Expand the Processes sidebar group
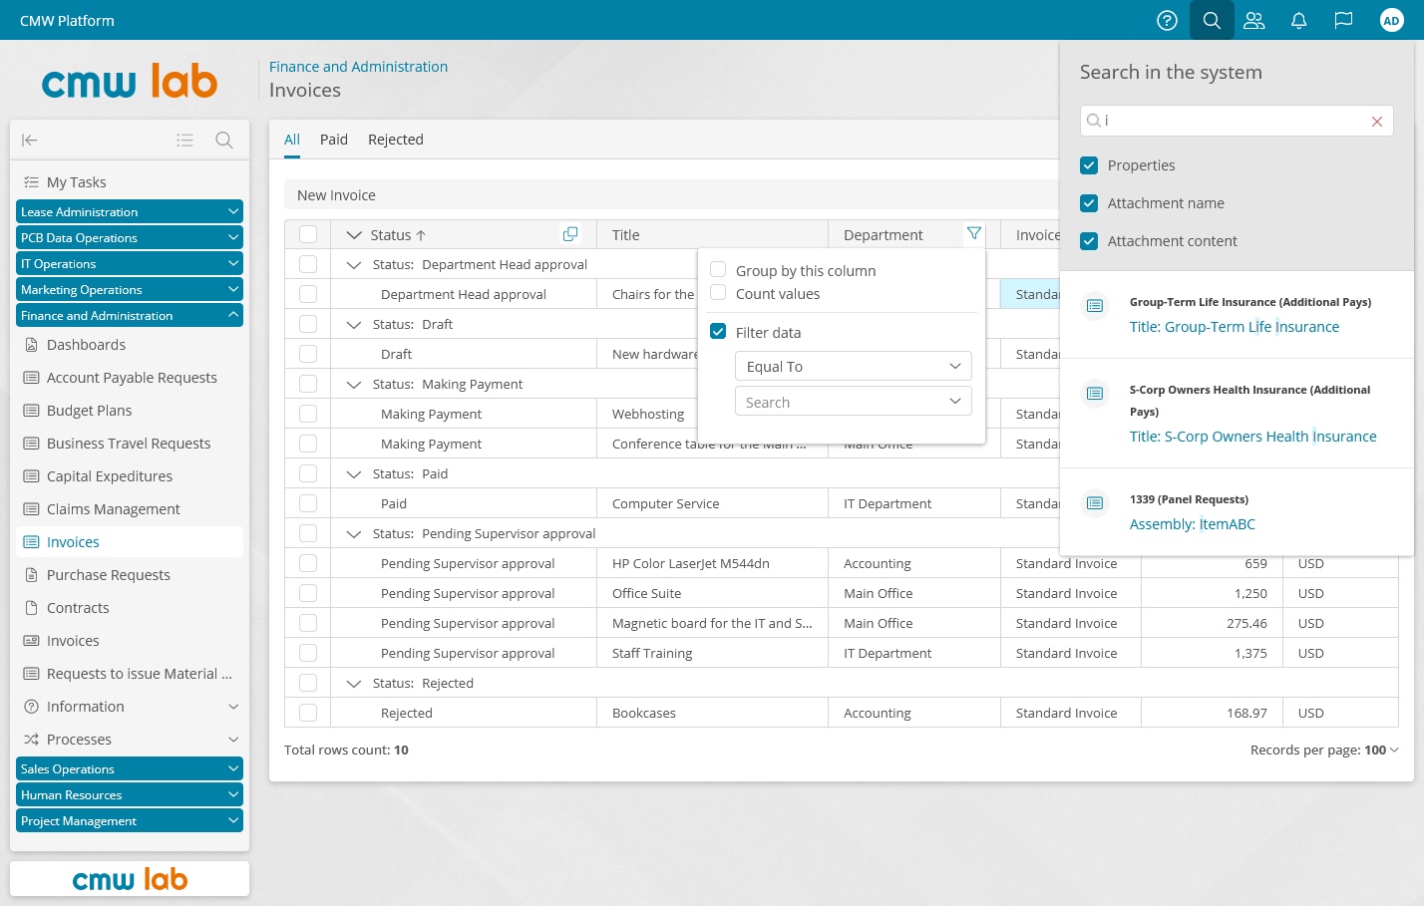This screenshot has height=906, width=1424. [130, 740]
